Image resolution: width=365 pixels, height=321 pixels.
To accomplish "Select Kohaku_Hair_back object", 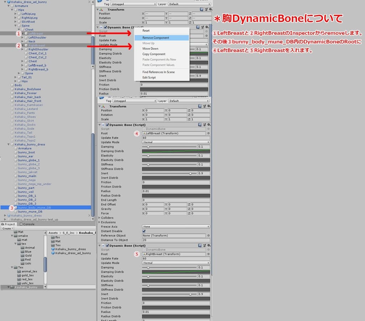I will [28, 97].
